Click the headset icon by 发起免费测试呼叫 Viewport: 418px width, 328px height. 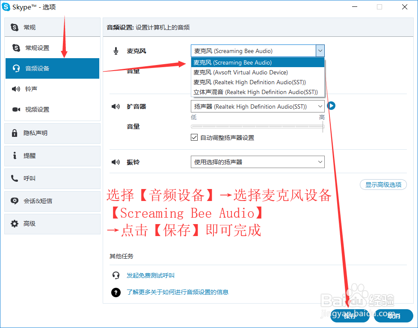pos(116,275)
